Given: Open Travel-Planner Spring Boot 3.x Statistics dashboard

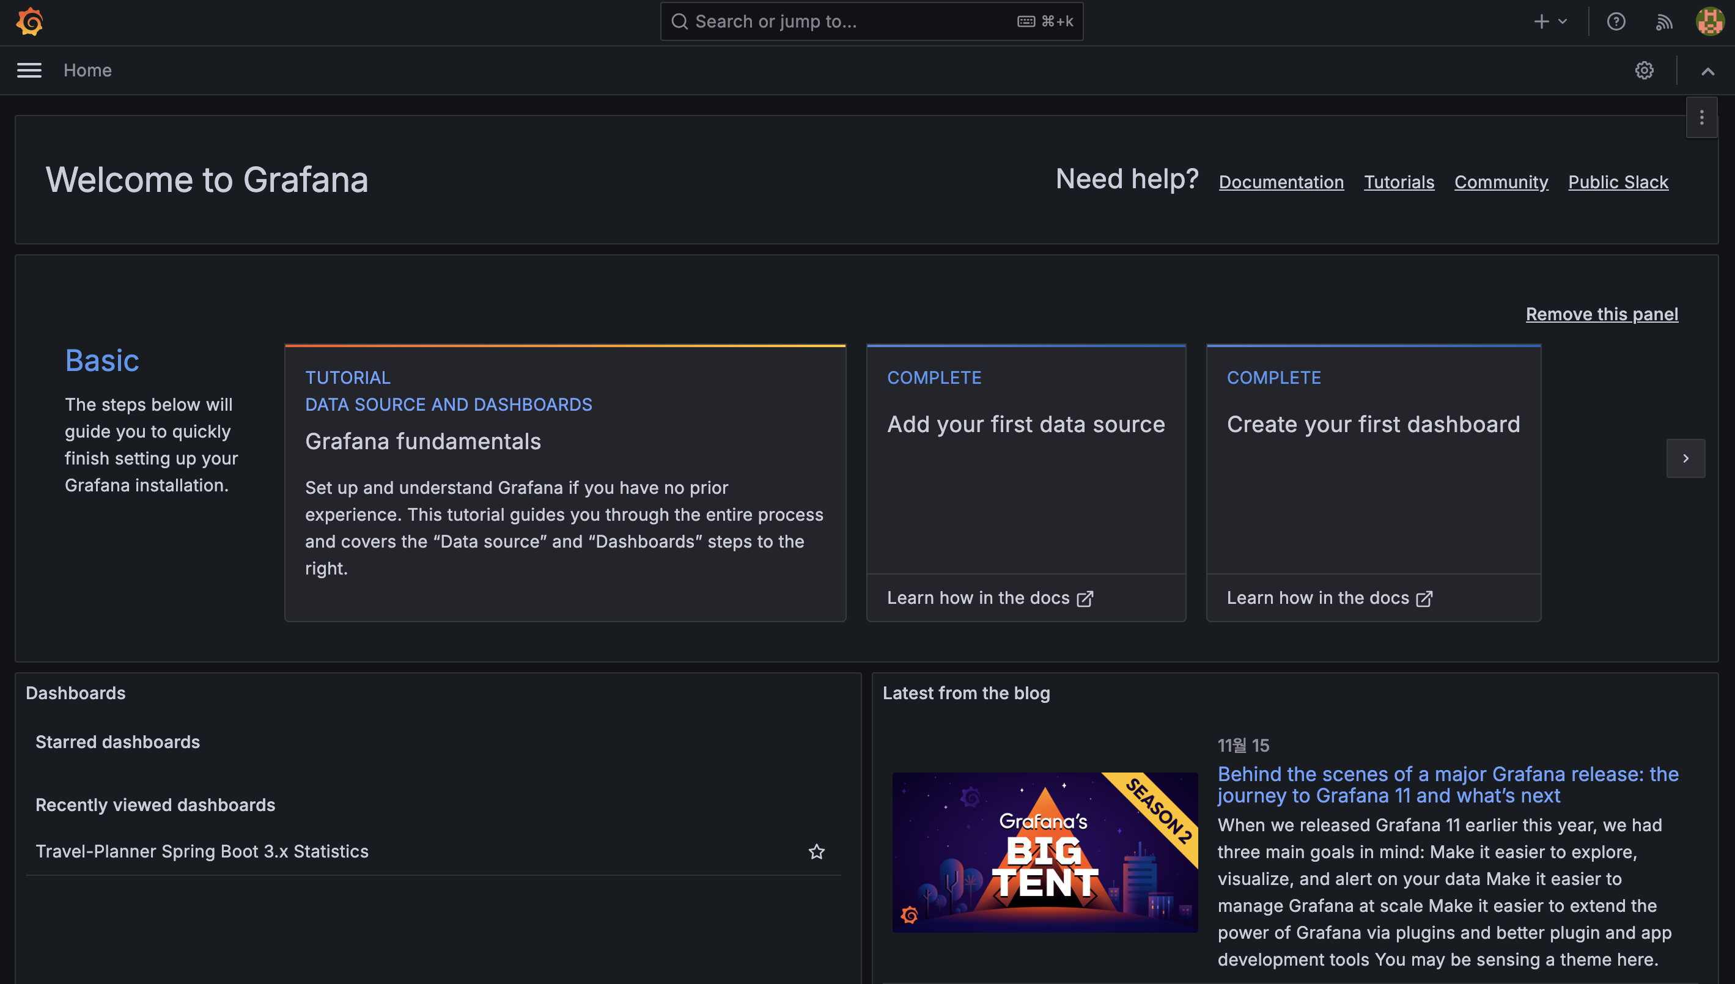Looking at the screenshot, I should (202, 851).
